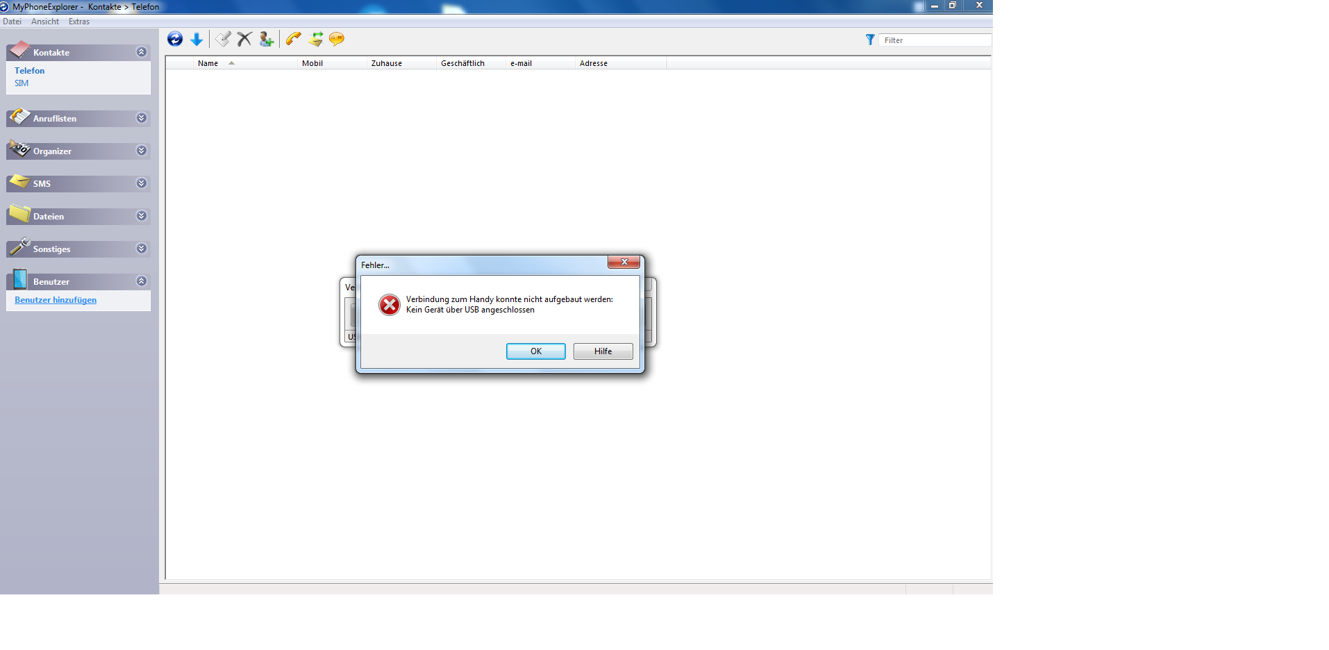This screenshot has height=650, width=1329.
Task: Confirm the error dialog with OK
Action: point(536,351)
